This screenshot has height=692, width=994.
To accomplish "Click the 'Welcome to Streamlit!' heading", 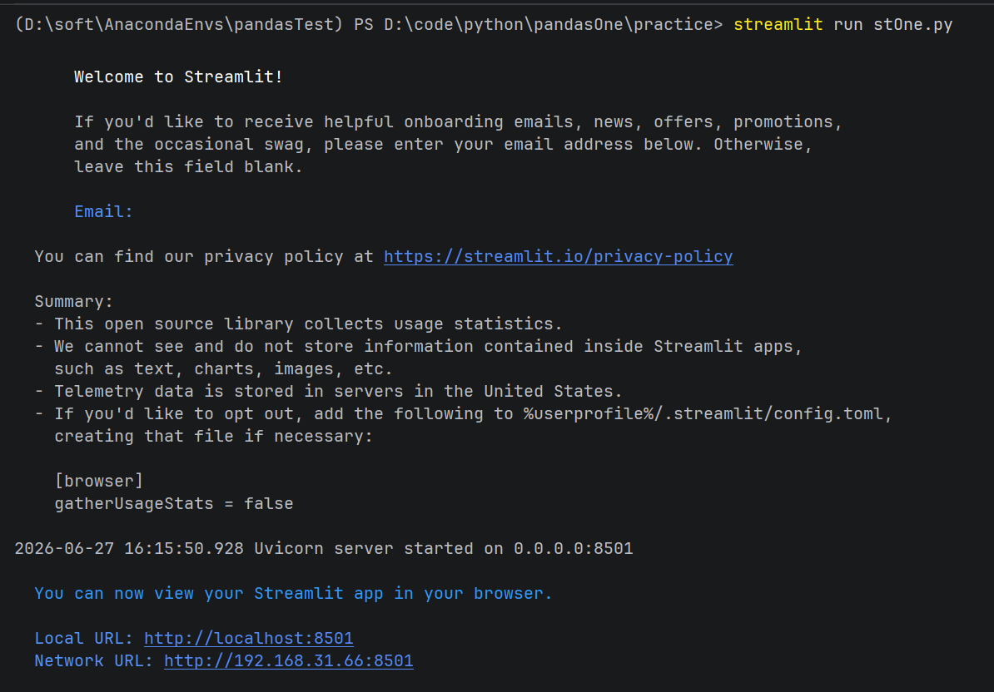I will click(178, 77).
